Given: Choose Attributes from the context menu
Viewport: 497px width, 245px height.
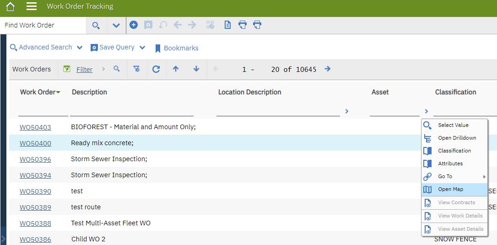Looking at the screenshot, I should point(454,164).
